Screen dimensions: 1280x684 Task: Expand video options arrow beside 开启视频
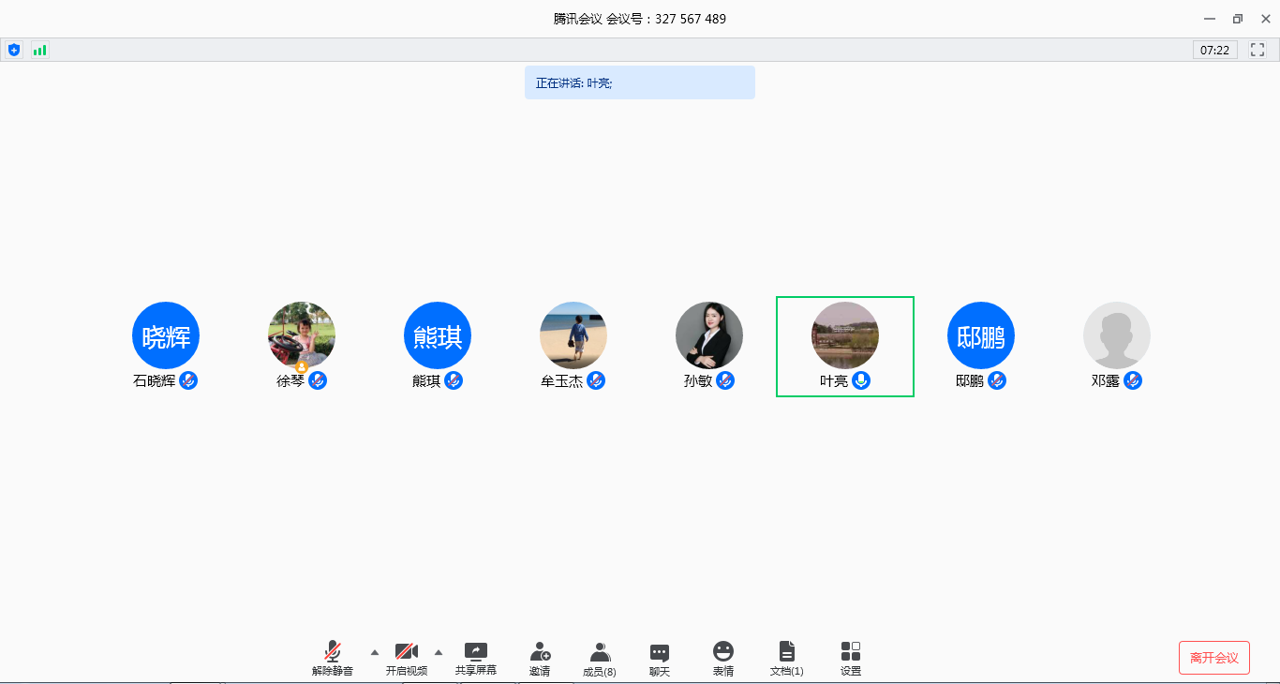coord(439,651)
